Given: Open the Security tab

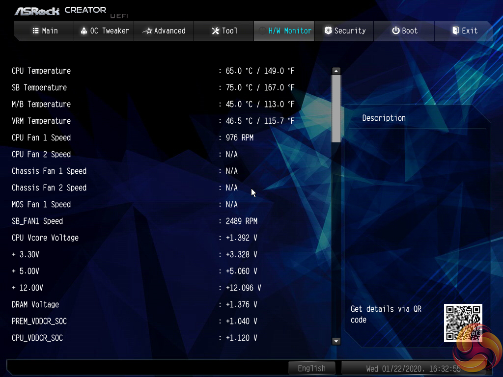Looking at the screenshot, I should click(x=344, y=31).
